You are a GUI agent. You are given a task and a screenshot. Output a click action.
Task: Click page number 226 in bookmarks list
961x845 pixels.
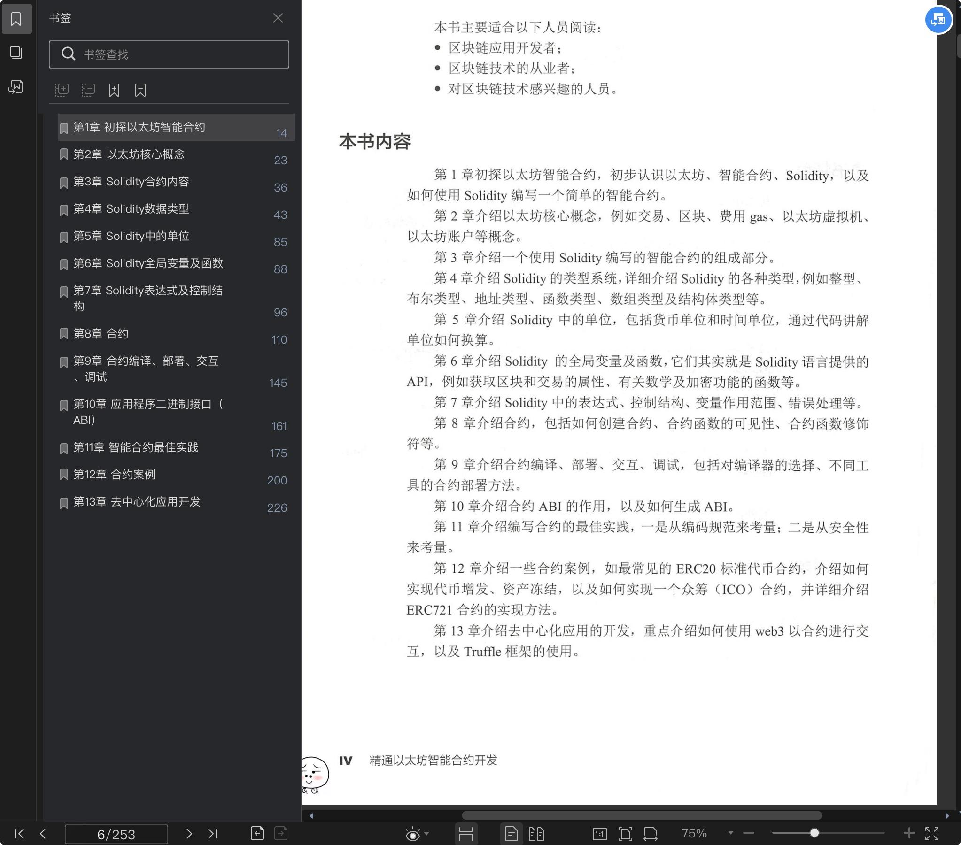click(277, 508)
